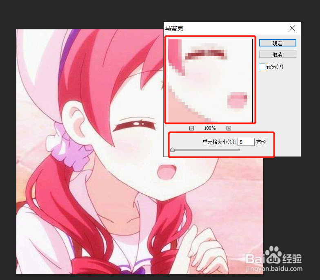Cancel the dialog with 取消 button

[x=278, y=55]
